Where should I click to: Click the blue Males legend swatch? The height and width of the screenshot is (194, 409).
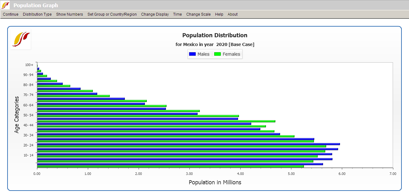click(192, 54)
